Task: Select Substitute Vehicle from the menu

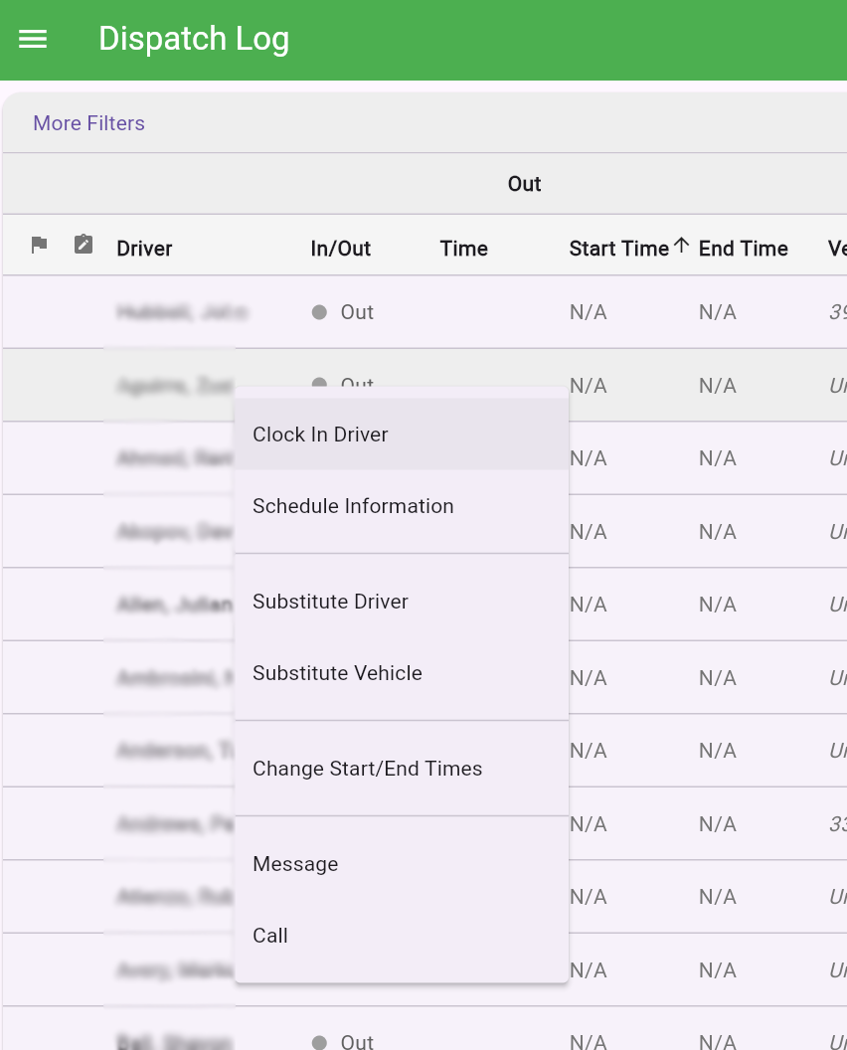Action: pyautogui.click(x=335, y=673)
